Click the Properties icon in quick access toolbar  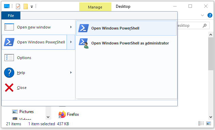18,6
